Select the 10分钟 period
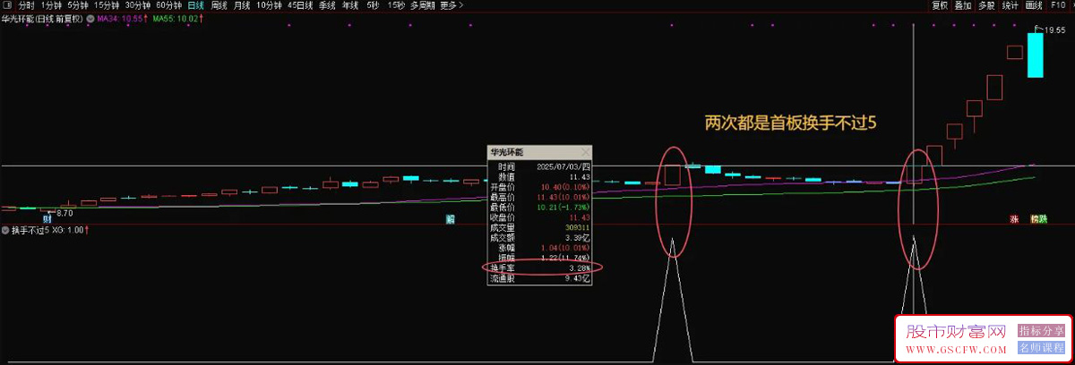This screenshot has width=1075, height=365. (x=270, y=5)
